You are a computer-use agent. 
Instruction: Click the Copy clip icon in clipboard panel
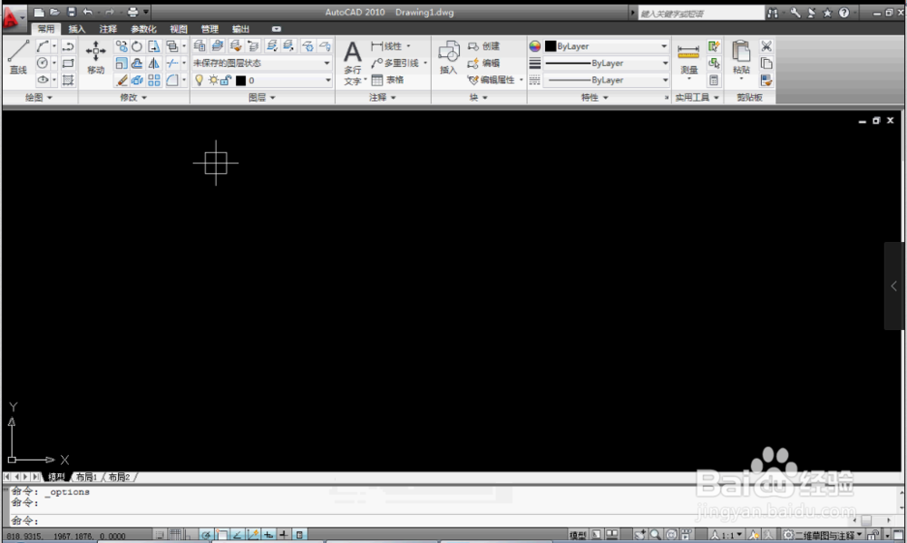(766, 63)
